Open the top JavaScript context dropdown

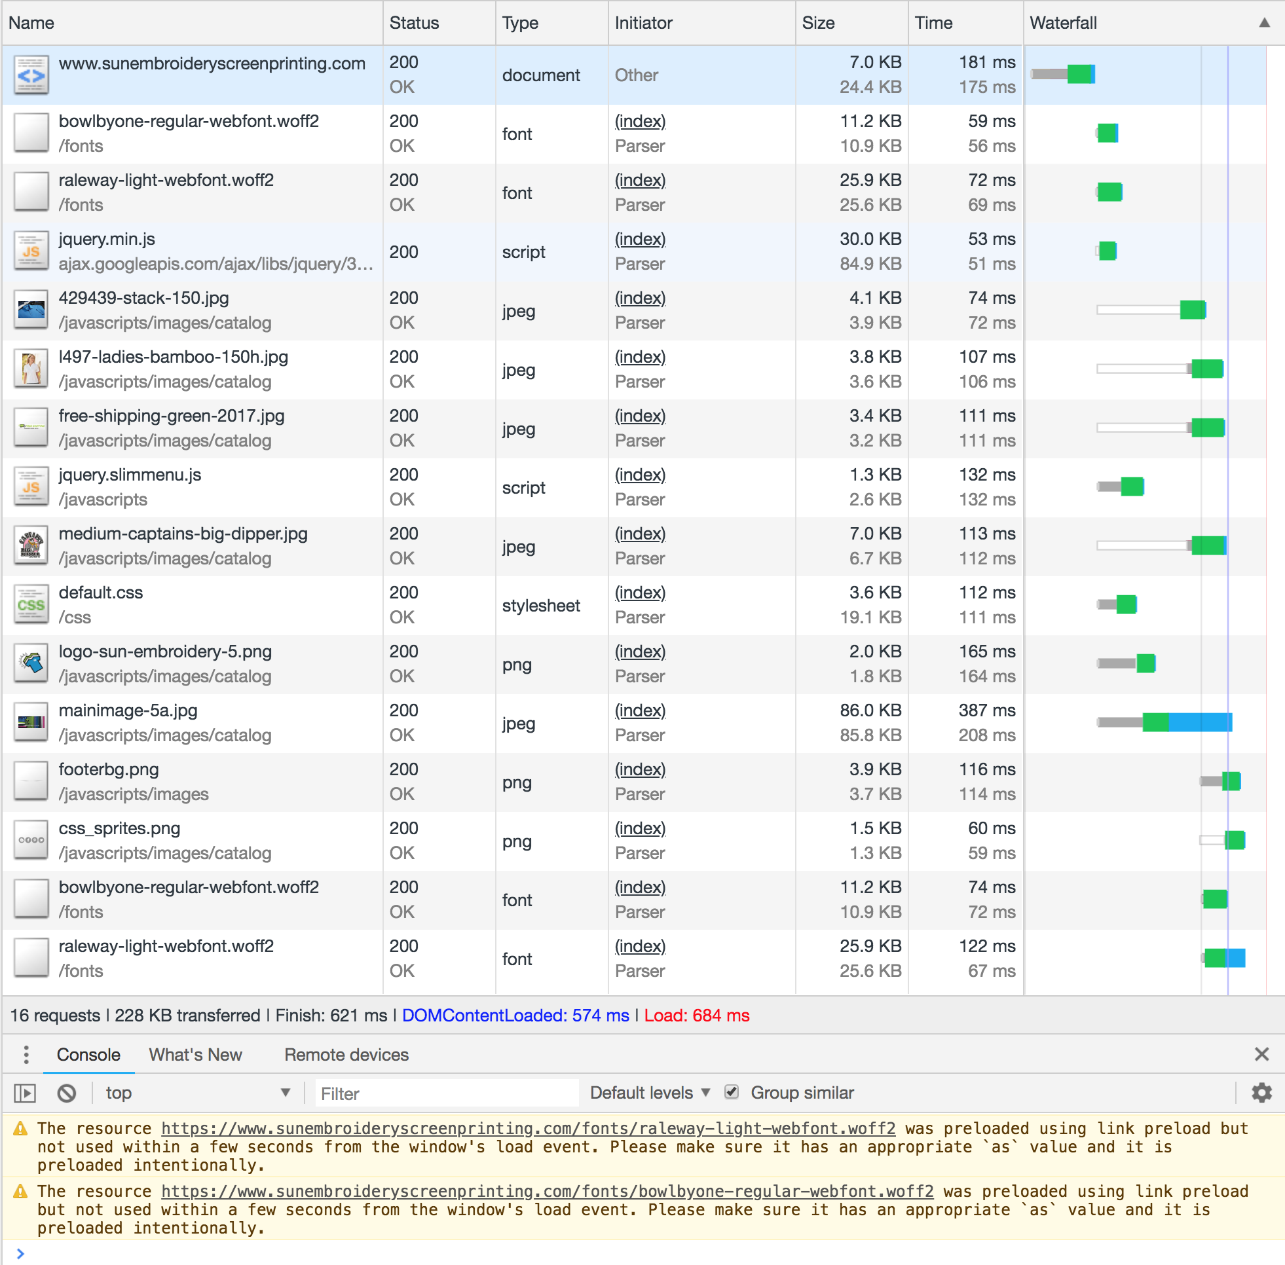point(196,1092)
